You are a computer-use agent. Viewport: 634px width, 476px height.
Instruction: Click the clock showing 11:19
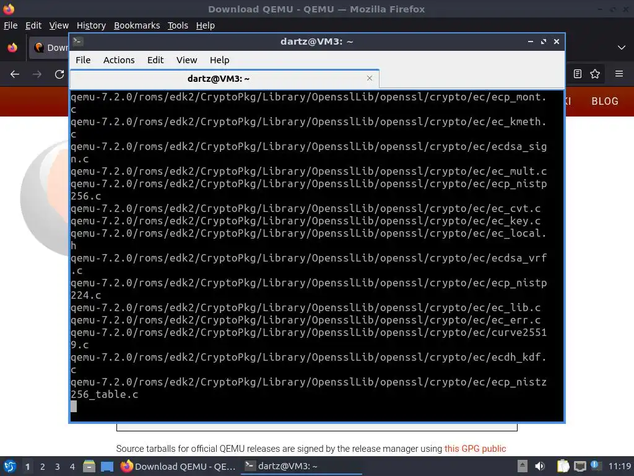(x=619, y=466)
